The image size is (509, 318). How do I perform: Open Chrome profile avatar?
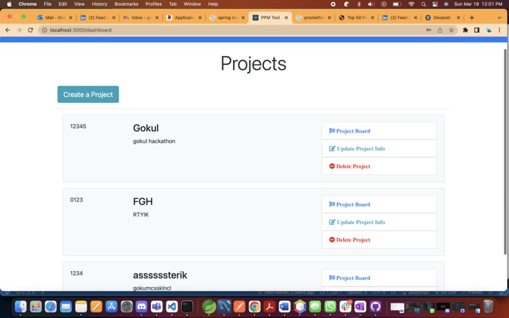coord(488,30)
